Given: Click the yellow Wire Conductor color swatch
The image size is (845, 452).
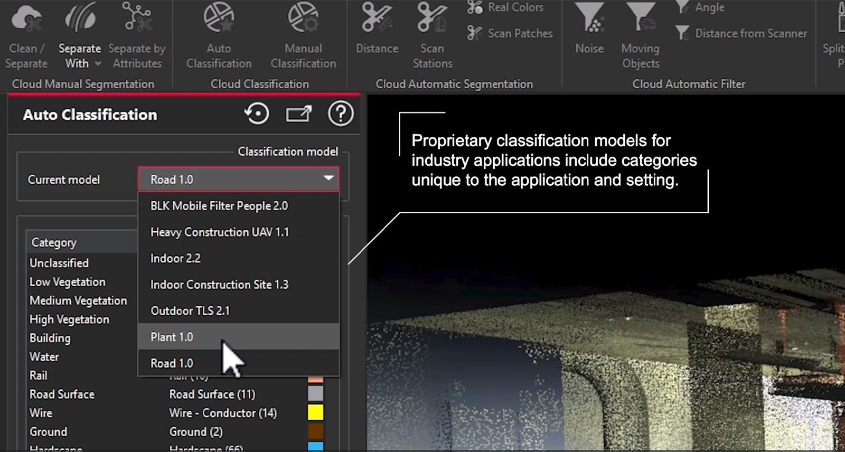Looking at the screenshot, I should pos(315,413).
